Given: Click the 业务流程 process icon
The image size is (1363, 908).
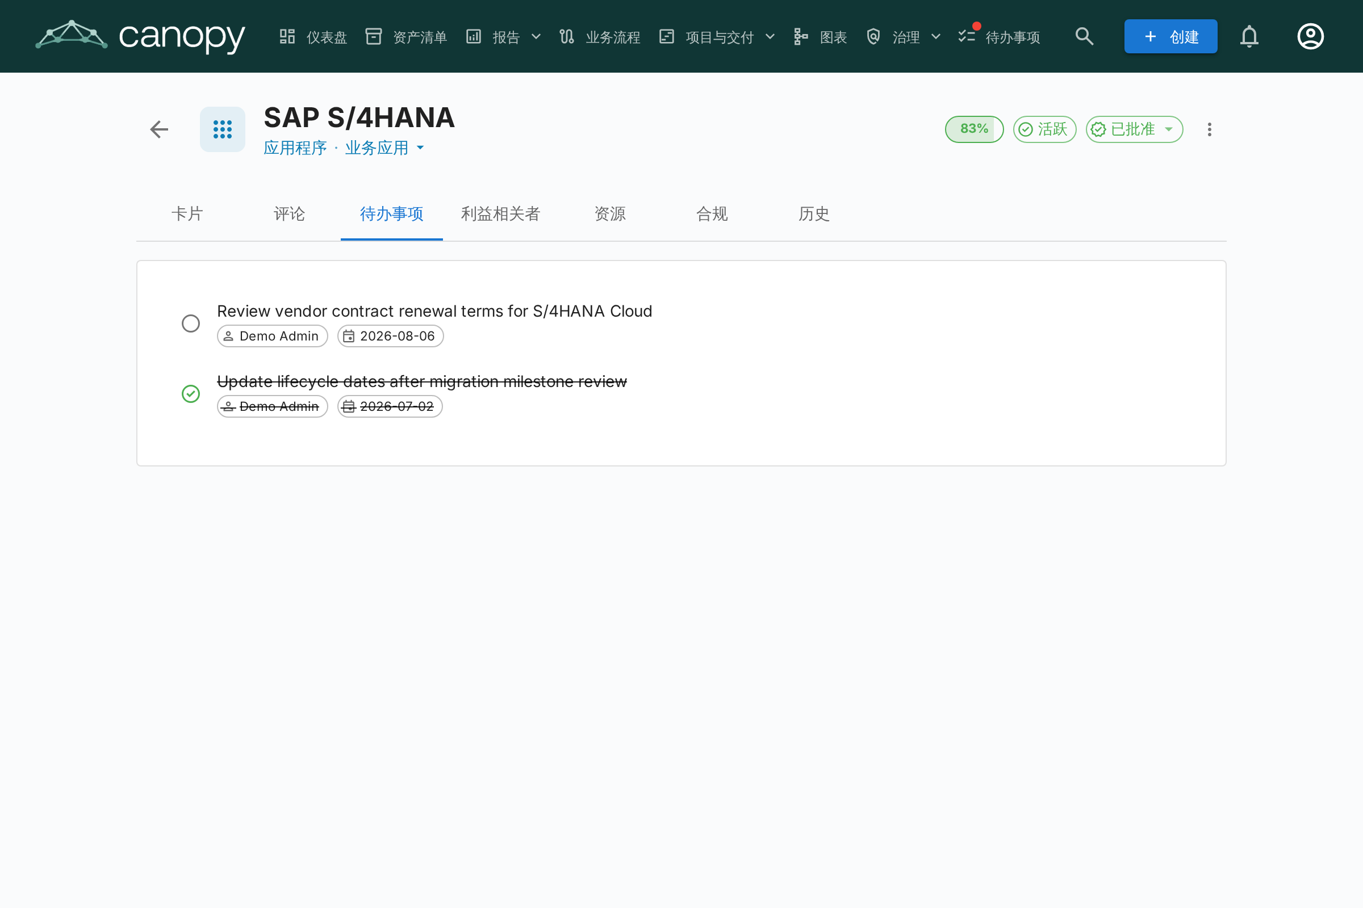Looking at the screenshot, I should [567, 36].
